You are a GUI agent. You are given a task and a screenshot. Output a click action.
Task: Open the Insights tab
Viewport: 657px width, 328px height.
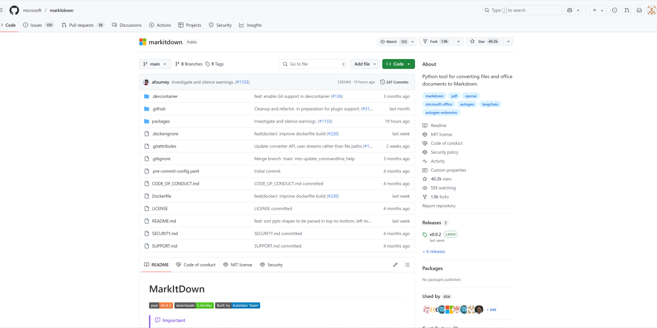[250, 25]
